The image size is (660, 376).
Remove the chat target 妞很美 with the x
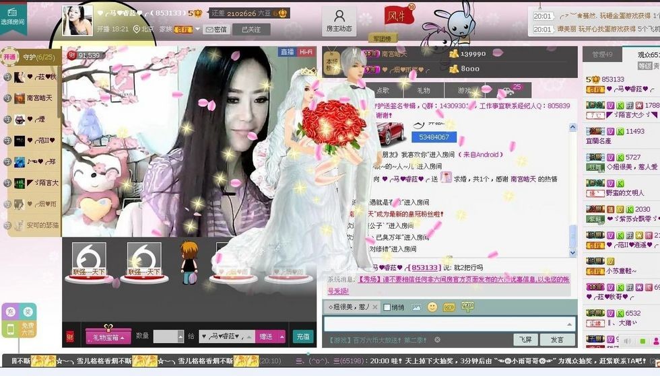374,307
